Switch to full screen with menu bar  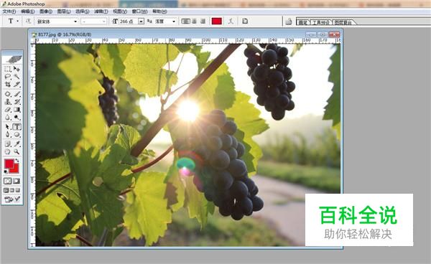pyautogui.click(x=12, y=190)
